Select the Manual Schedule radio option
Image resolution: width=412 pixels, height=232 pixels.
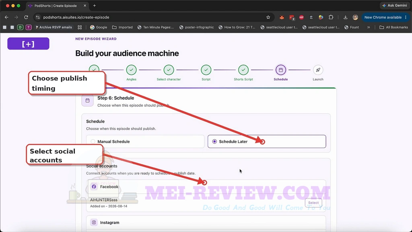click(x=145, y=142)
